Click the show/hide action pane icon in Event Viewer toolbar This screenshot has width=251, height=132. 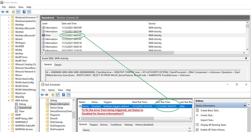point(29,12)
